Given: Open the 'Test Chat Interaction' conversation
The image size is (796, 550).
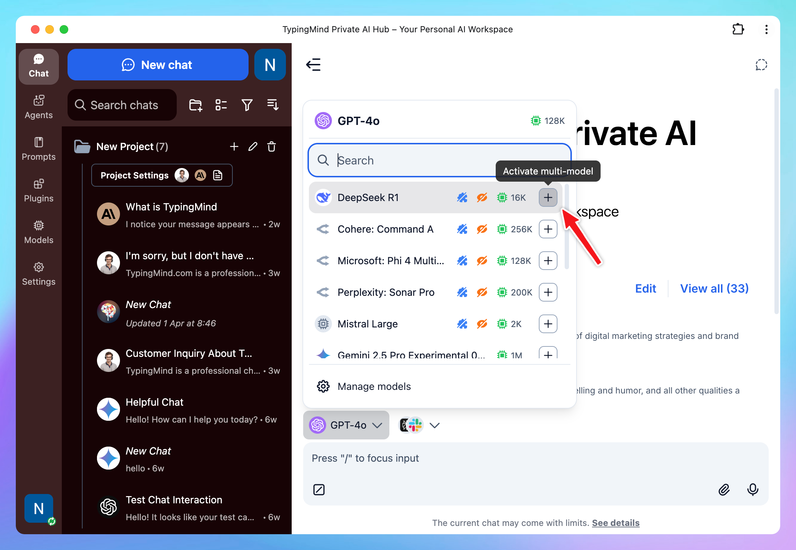Looking at the screenshot, I should point(188,508).
